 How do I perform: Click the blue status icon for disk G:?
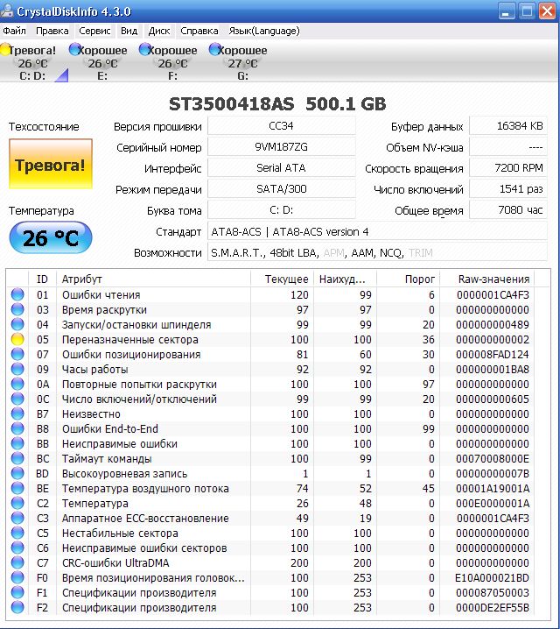click(x=215, y=49)
